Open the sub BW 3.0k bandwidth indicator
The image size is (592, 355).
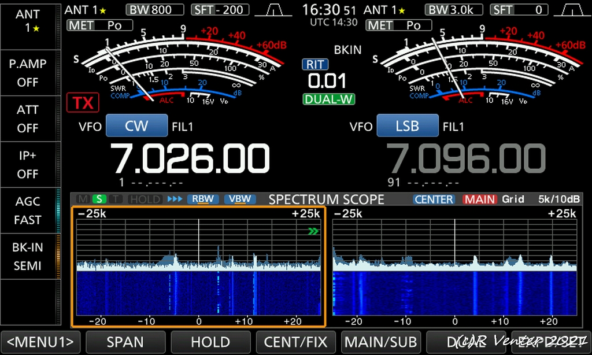(x=454, y=10)
